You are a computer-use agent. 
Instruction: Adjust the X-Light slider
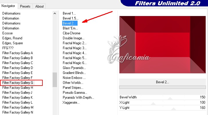click(x=162, y=102)
